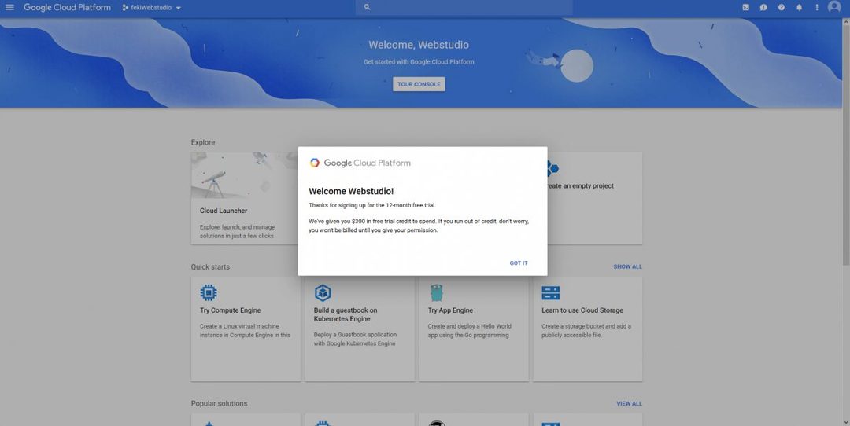The height and width of the screenshot is (426, 850).
Task: Open the three-dot utilities menu
Action: click(816, 8)
